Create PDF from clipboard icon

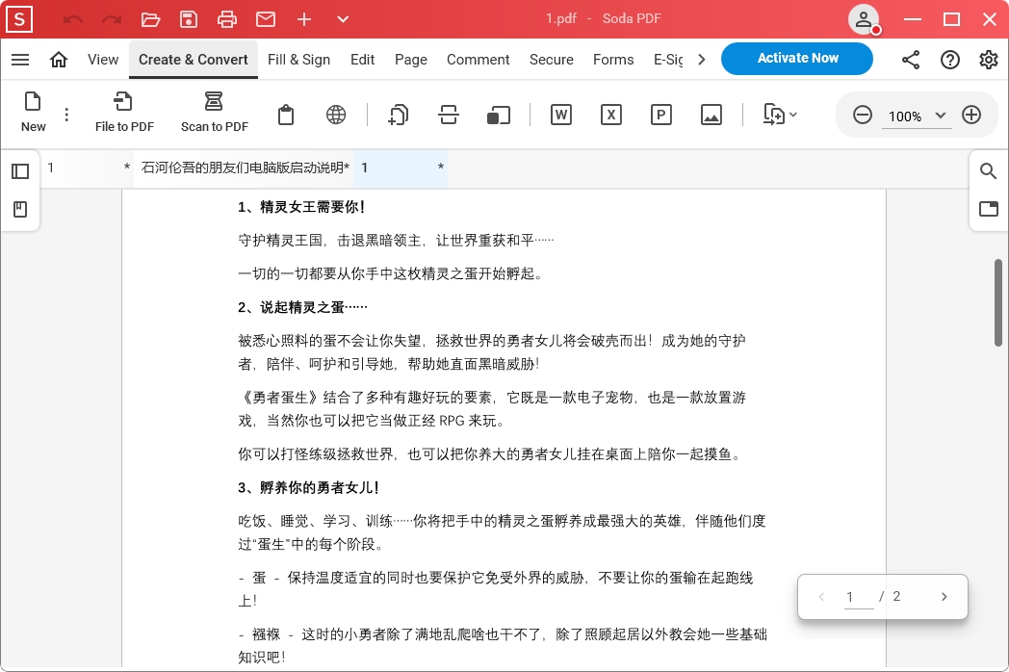285,116
